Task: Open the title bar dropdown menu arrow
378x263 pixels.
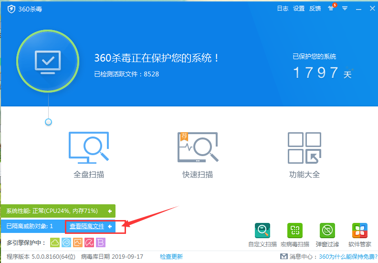Action: [345, 8]
